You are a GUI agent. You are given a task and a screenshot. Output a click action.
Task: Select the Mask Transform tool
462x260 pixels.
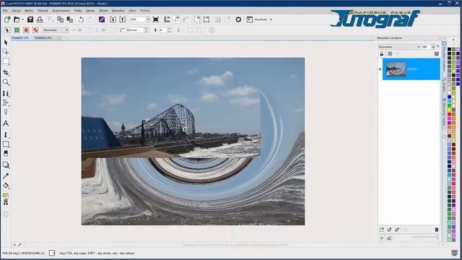6,52
